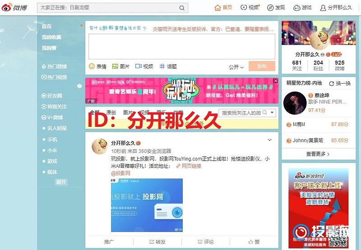Viewport: 361px width, 250px height.
Task: Open the post options chevron
Action: pos(269,140)
